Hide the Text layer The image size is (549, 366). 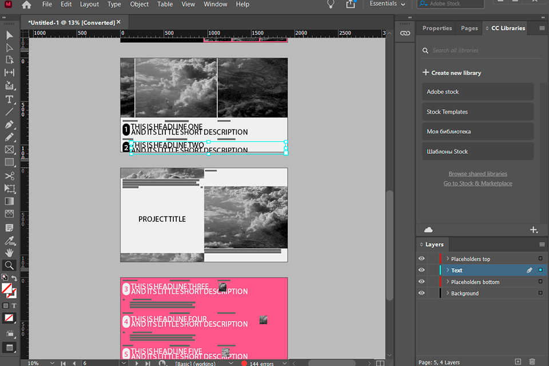pyautogui.click(x=421, y=270)
